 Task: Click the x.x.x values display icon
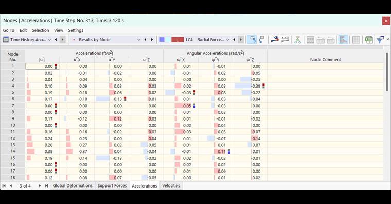(x=285, y=40)
